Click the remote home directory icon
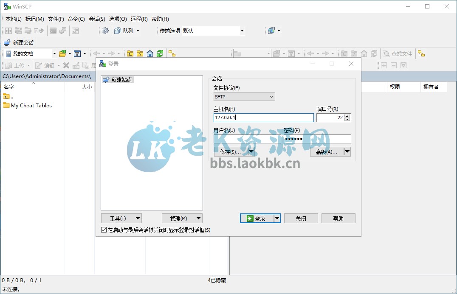 [x=364, y=53]
